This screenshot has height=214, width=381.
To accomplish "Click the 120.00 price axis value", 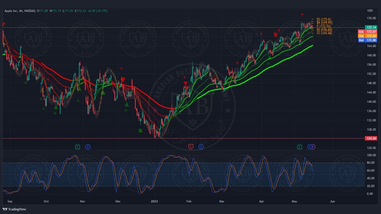I will (371, 148).
